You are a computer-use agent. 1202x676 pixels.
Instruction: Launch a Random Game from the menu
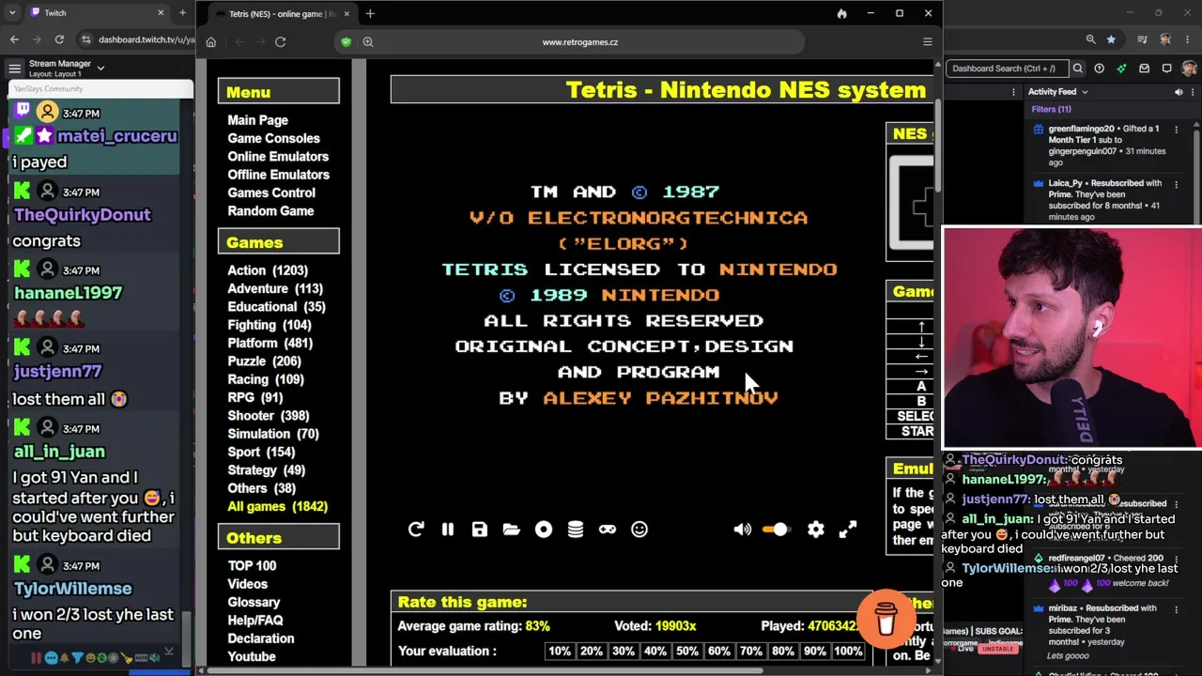coord(270,211)
